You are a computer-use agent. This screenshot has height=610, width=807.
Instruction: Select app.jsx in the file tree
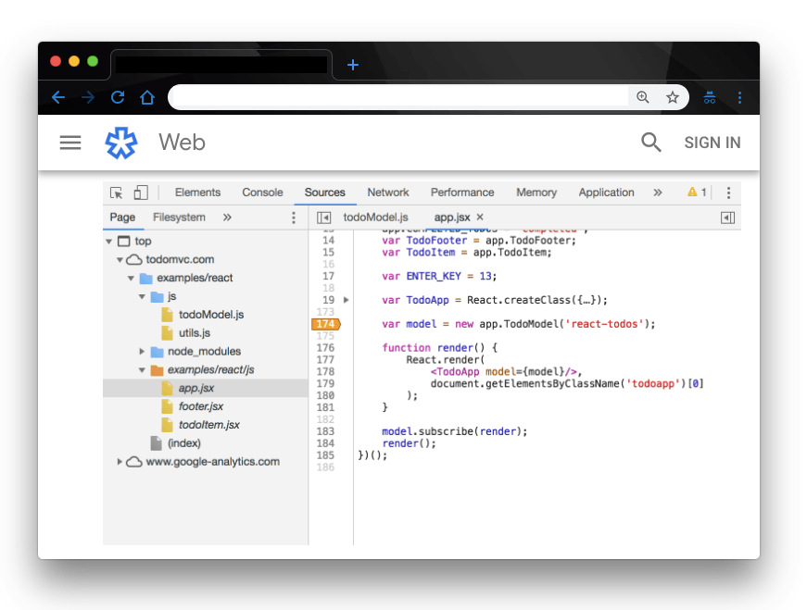pyautogui.click(x=196, y=388)
